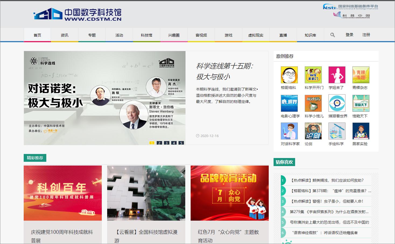Open the 虚拟现实 section
Viewport: 395px width, 244px height.
point(255,35)
